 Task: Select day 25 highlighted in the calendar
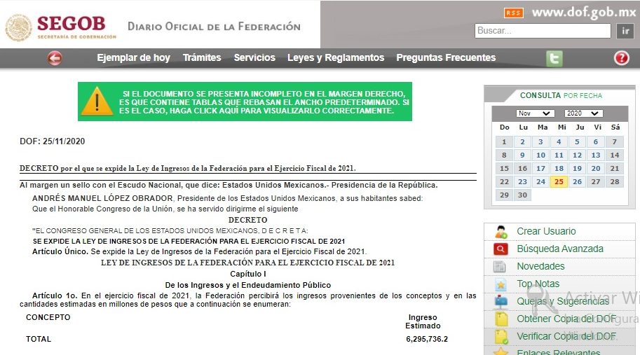559,182
